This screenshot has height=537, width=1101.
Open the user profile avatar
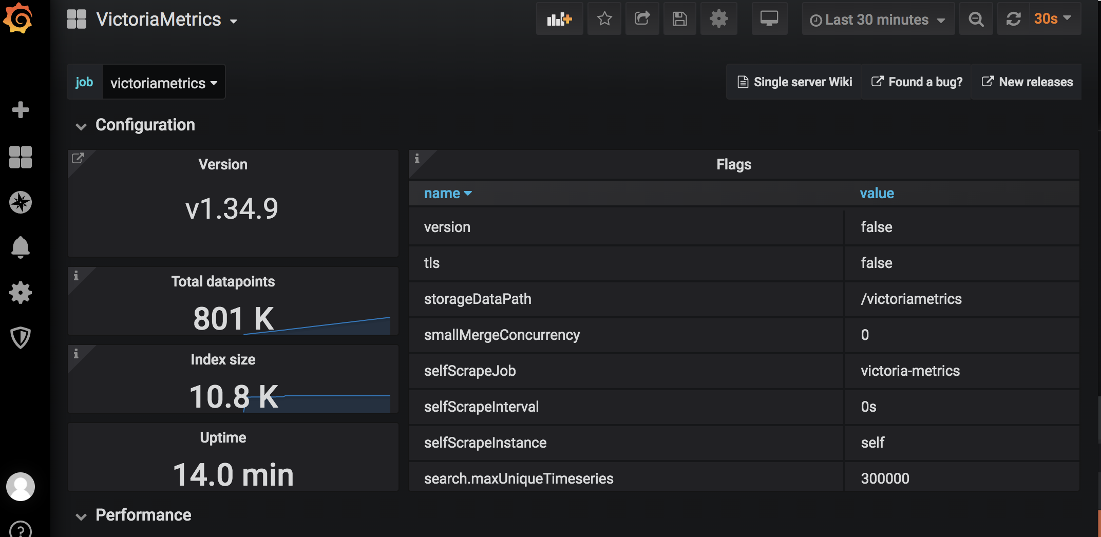(x=21, y=486)
